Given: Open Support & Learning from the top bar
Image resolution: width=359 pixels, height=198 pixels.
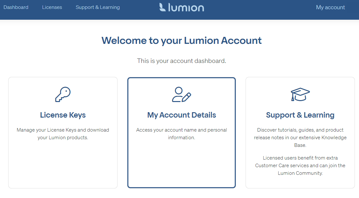Looking at the screenshot, I should (98, 7).
